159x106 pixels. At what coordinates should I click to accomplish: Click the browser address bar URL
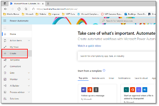click(x=57, y=9)
